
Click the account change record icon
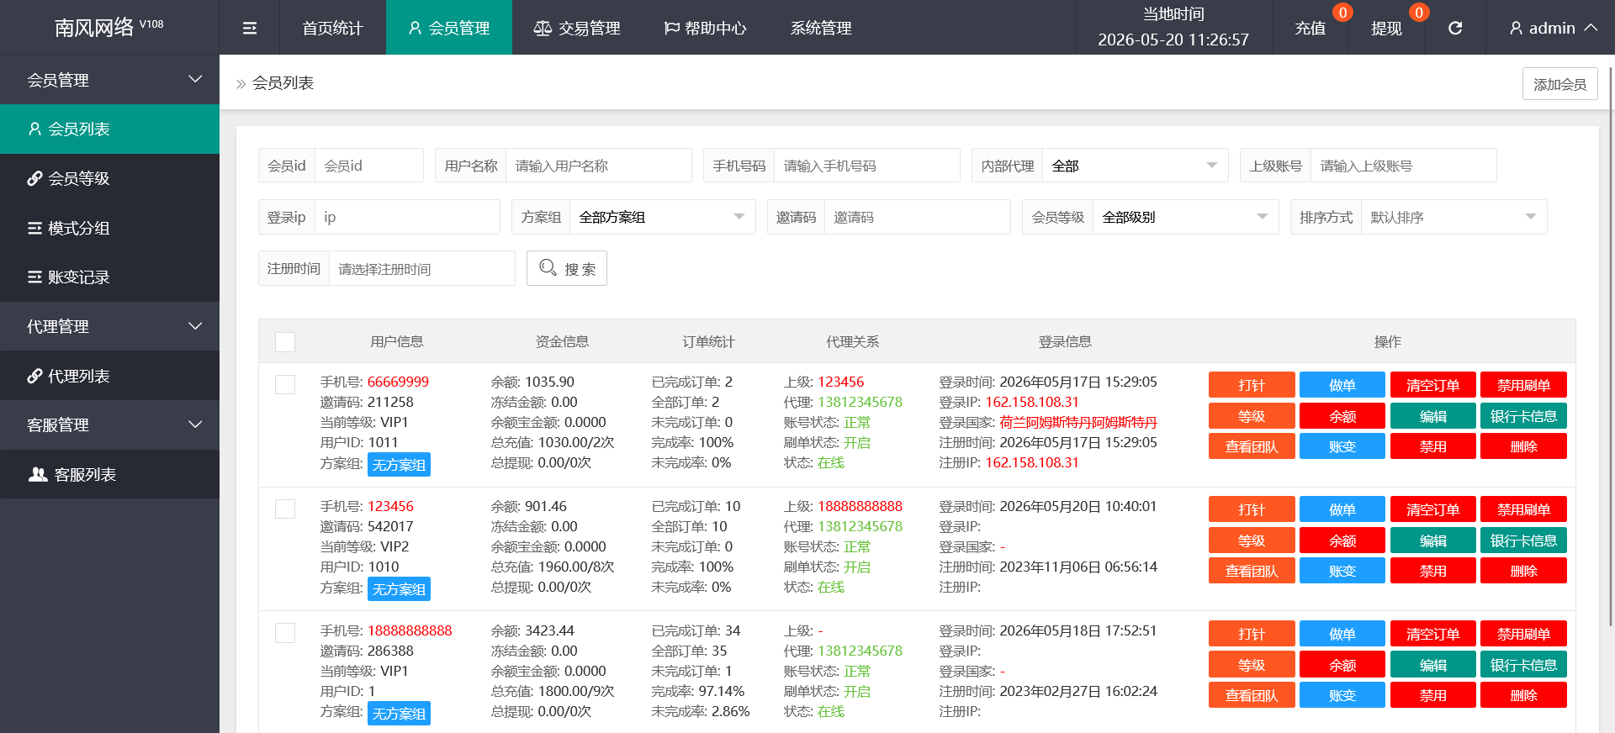[x=34, y=277]
